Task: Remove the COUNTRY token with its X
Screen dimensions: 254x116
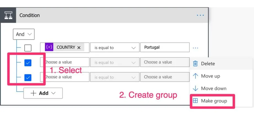Action: (x=79, y=48)
